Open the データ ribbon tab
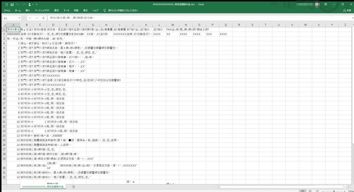Screen dimensions: 354x192 [66, 10]
